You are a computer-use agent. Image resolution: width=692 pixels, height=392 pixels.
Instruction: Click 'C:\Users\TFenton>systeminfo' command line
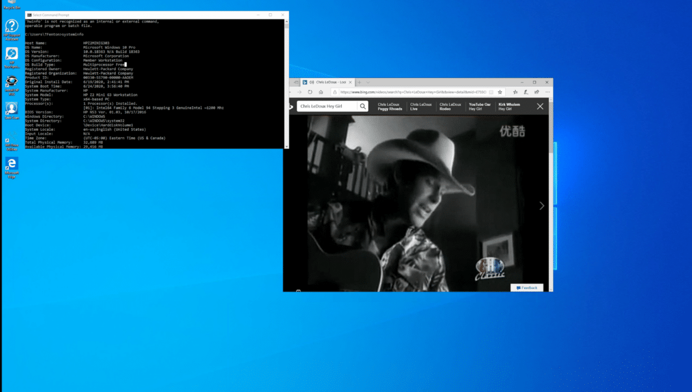click(54, 34)
